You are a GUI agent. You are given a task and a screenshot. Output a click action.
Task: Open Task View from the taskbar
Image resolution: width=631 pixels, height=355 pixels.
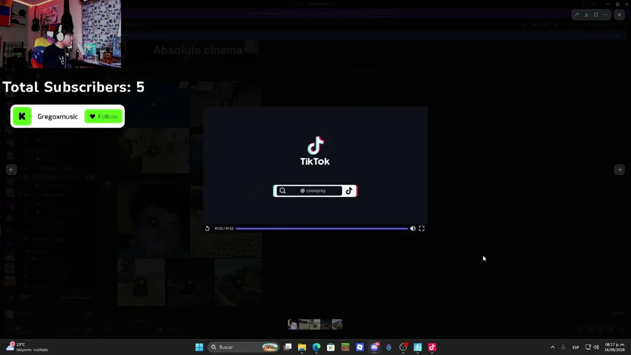click(288, 347)
